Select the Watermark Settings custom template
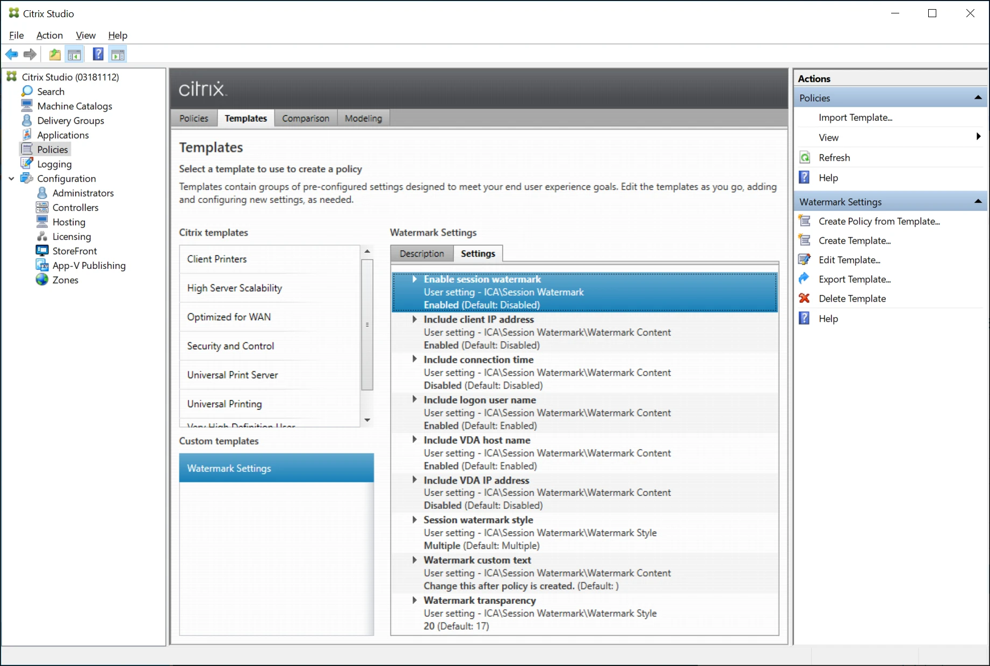This screenshot has height=666, width=990. tap(277, 468)
